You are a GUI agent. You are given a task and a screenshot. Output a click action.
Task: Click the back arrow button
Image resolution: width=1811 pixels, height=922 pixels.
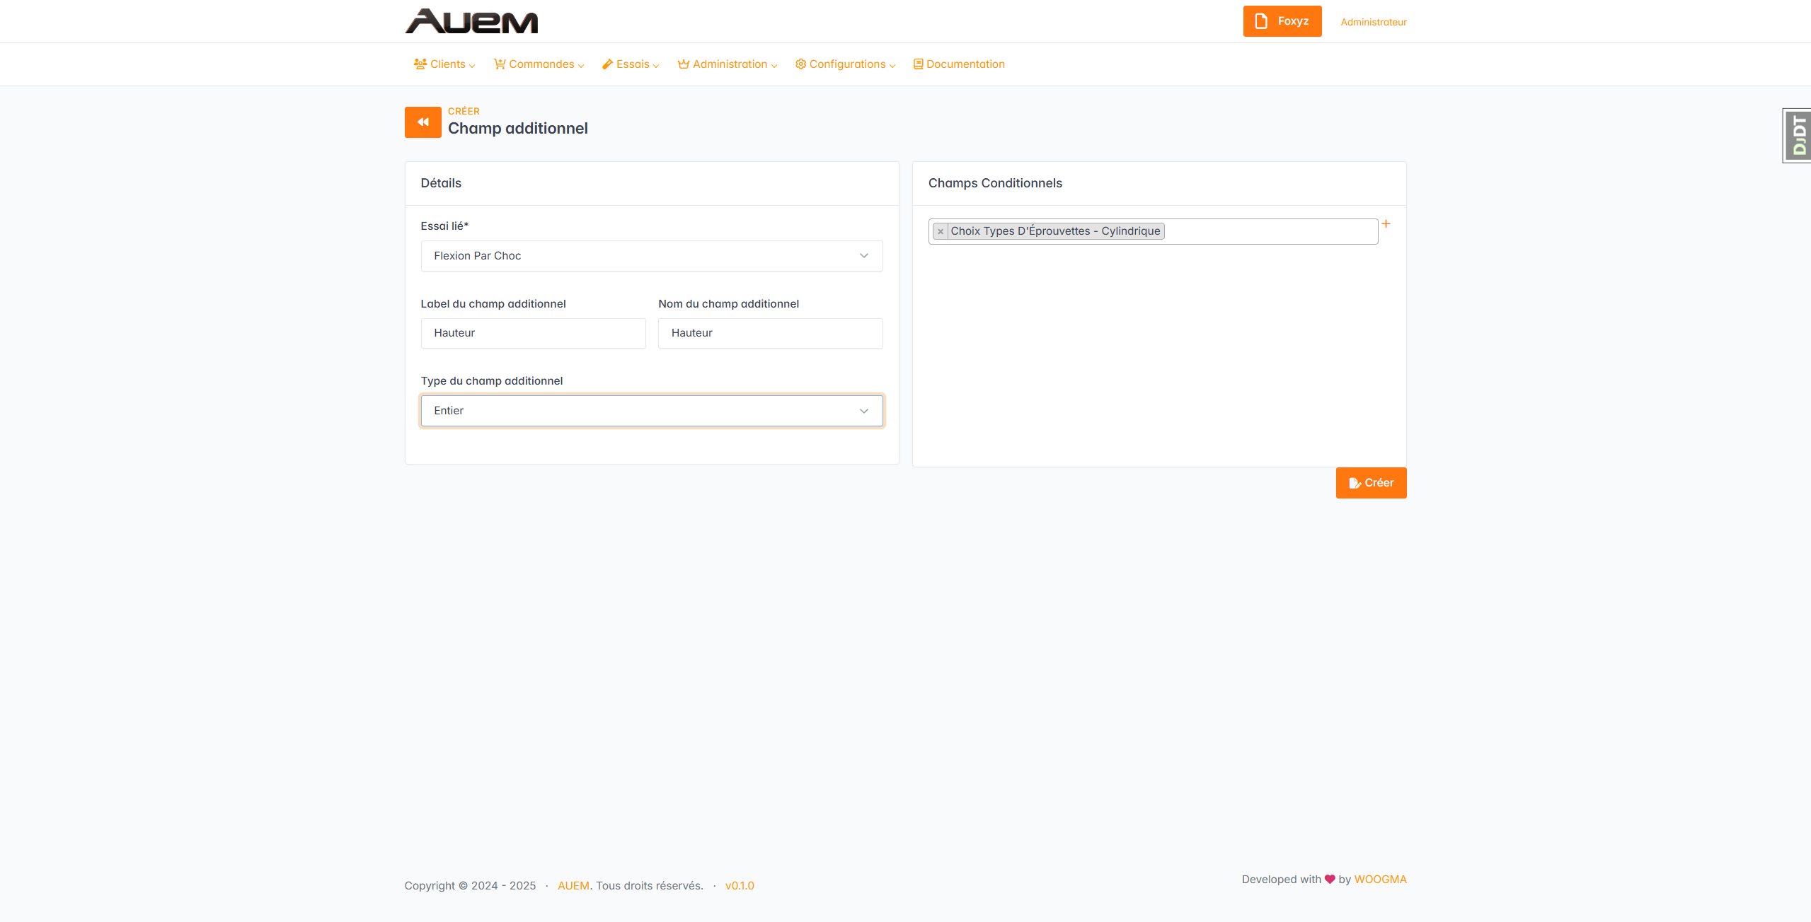[x=422, y=122]
